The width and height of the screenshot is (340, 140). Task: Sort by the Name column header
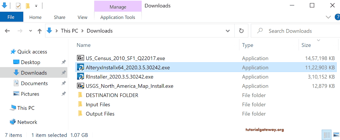(84, 45)
